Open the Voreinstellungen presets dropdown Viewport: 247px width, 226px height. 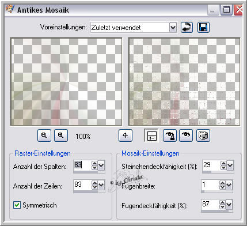point(173,28)
